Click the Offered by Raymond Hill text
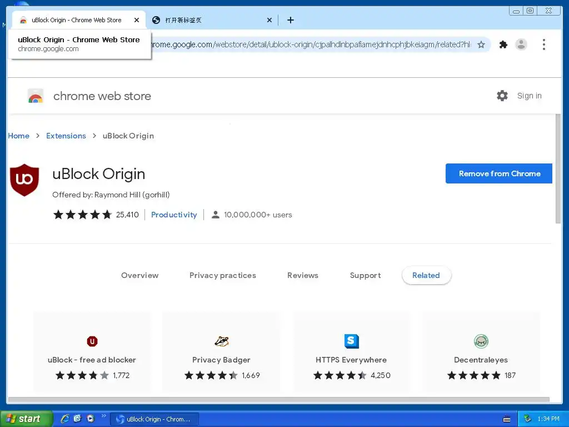 [111, 195]
